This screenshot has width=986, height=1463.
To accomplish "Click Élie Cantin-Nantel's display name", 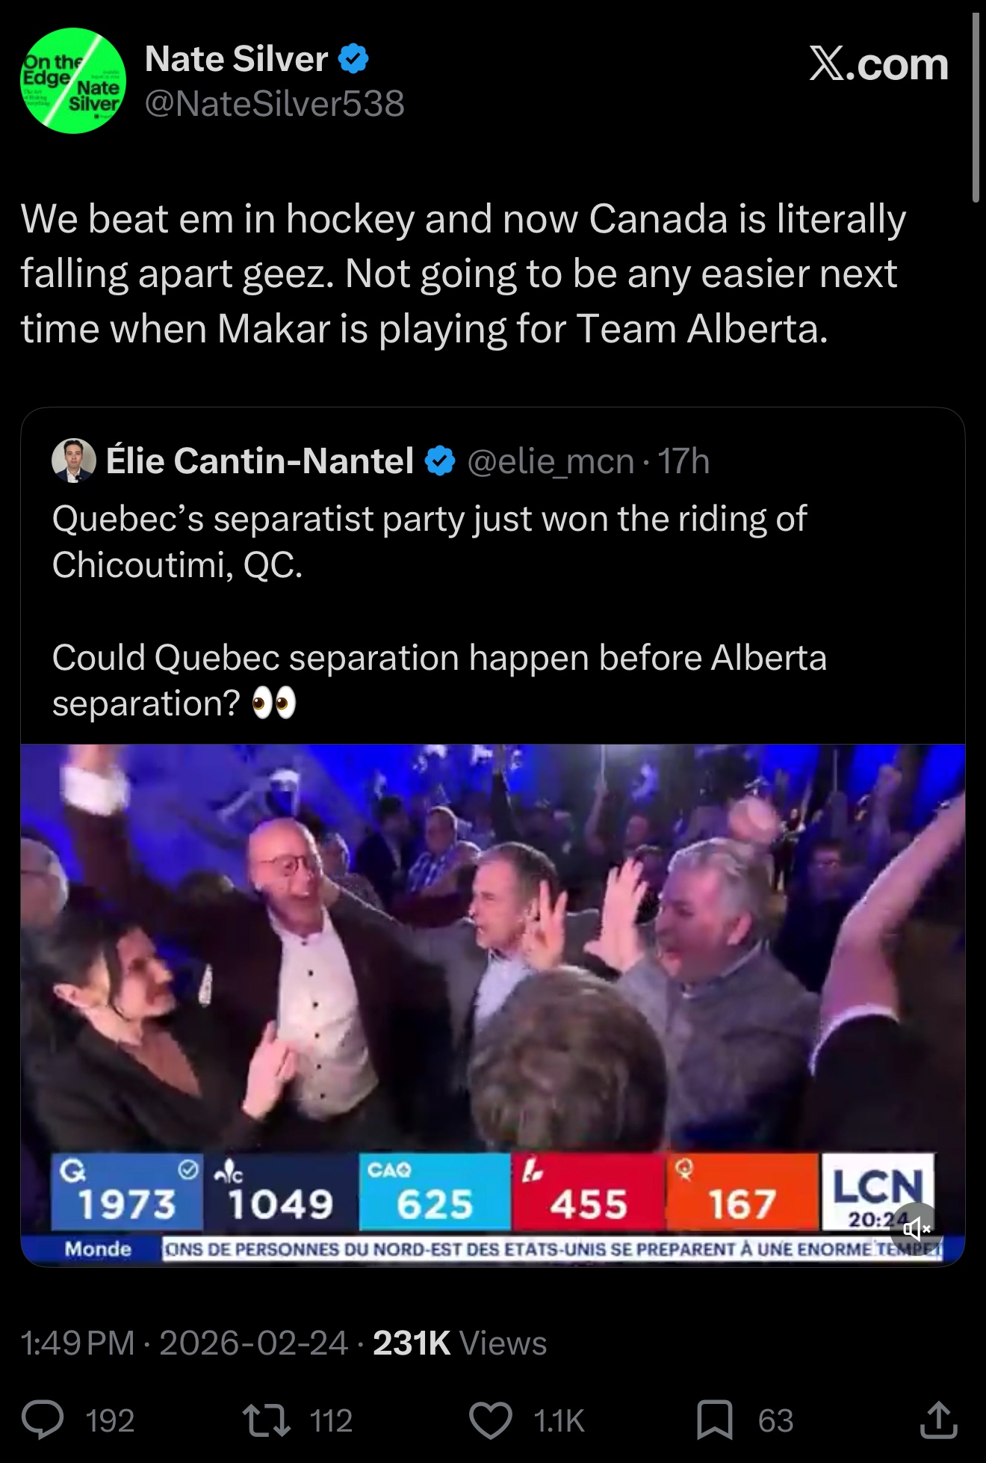I will tap(260, 461).
